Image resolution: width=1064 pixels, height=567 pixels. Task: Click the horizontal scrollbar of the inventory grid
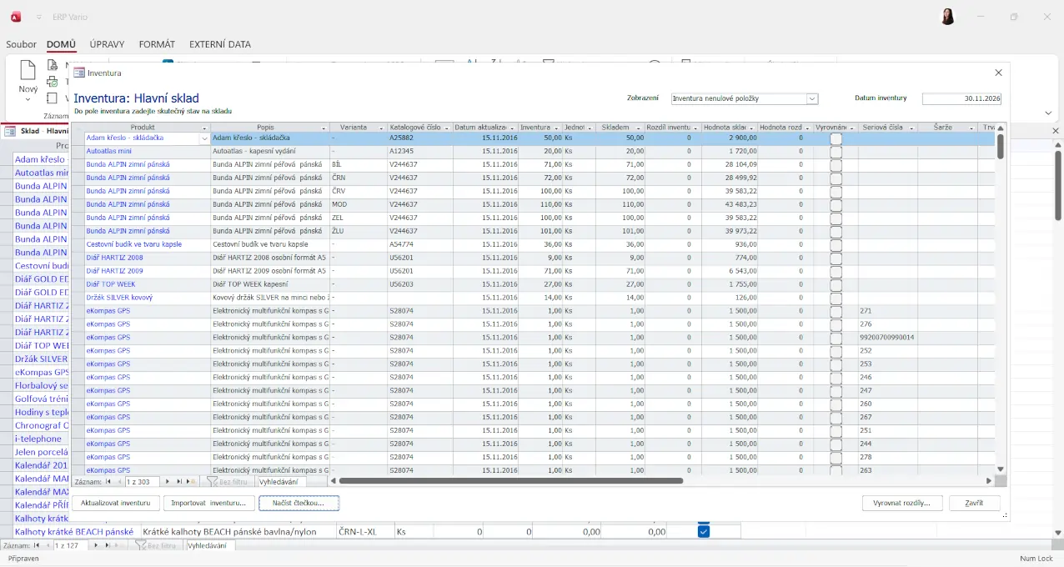[510, 480]
